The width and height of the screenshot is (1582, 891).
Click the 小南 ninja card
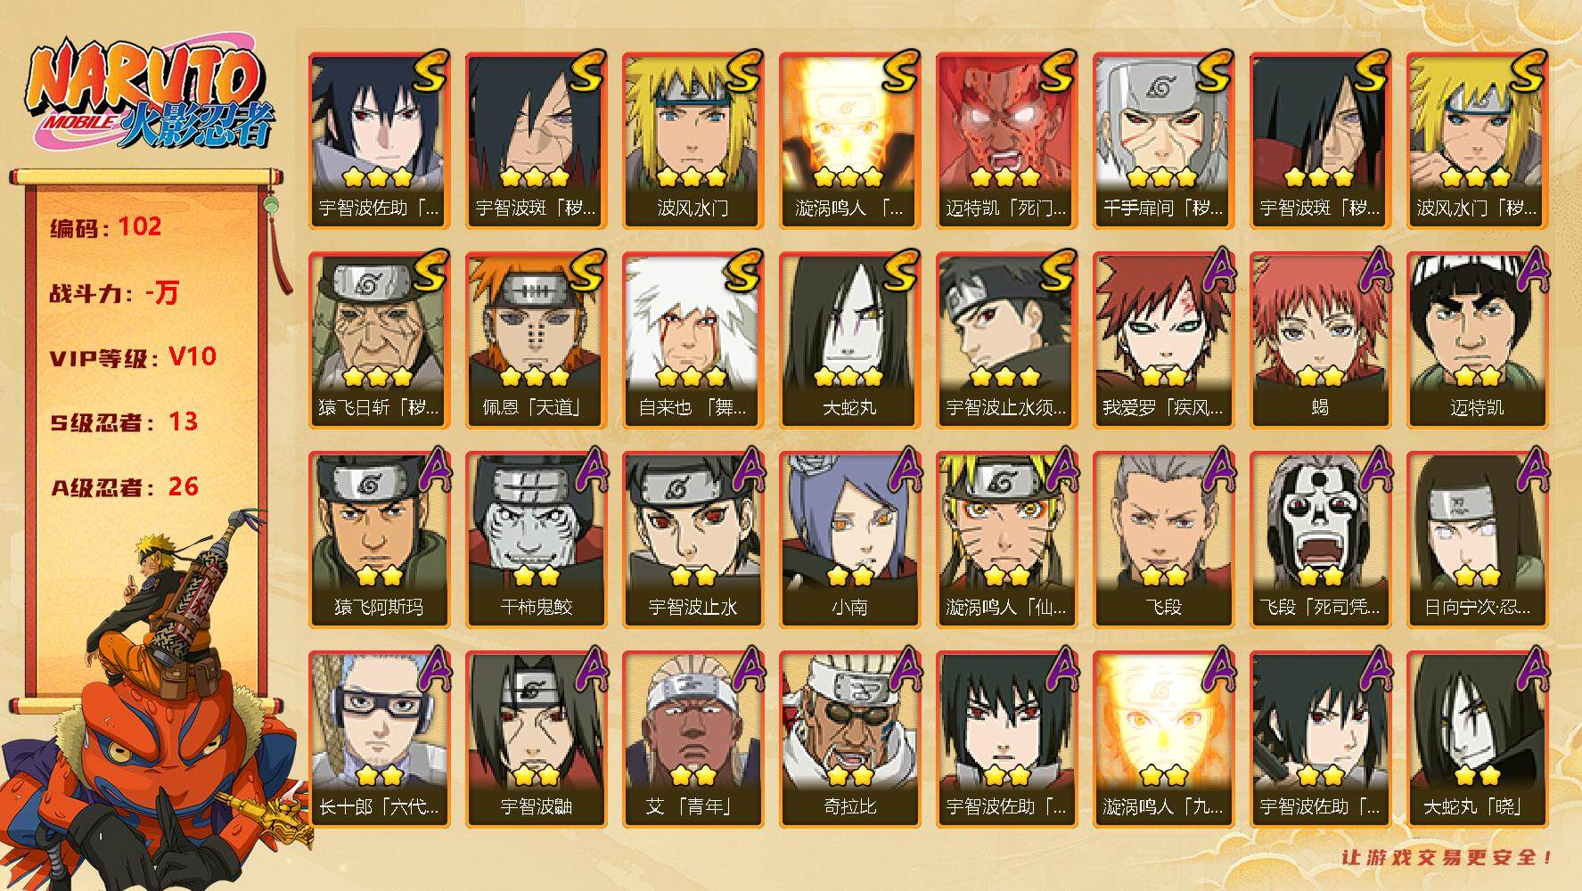click(x=849, y=539)
